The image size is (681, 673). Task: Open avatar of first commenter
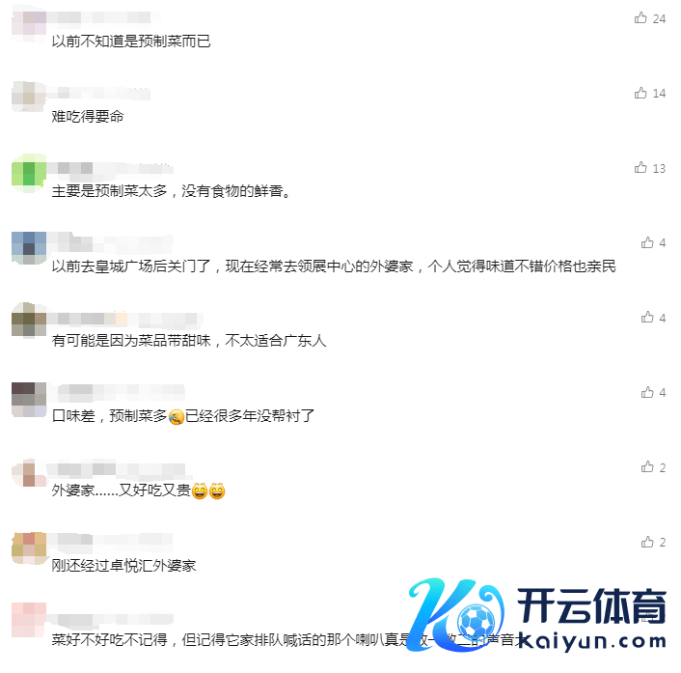coord(29,24)
